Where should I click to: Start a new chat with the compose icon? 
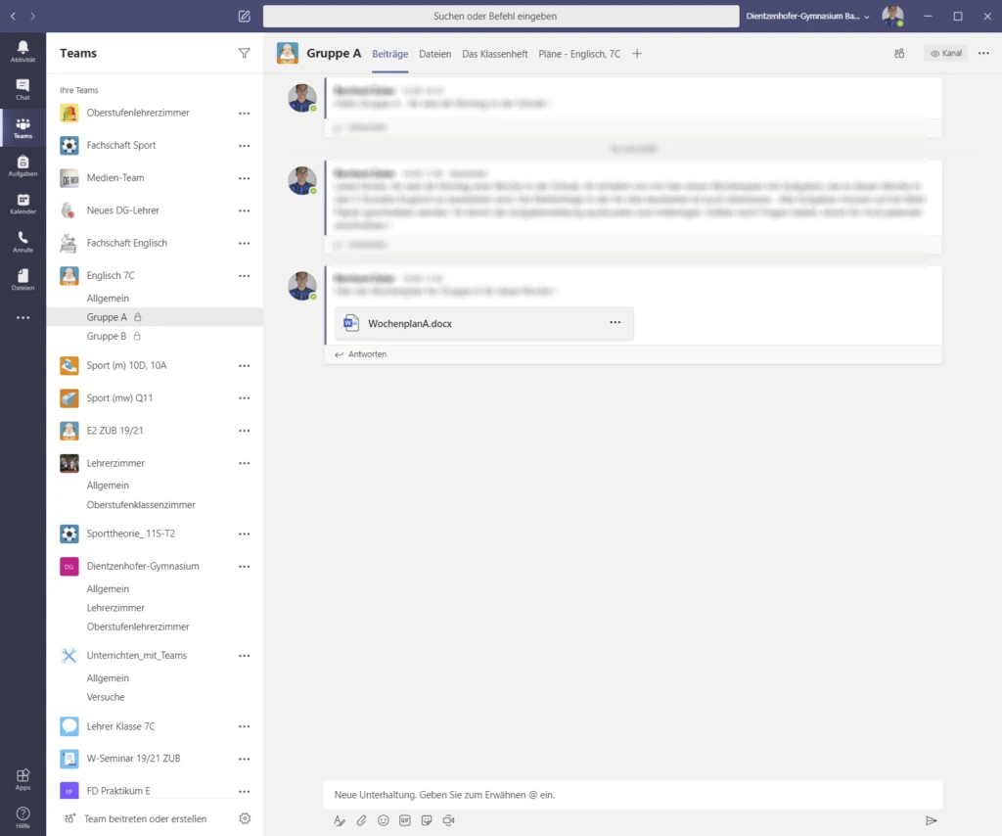[x=244, y=16]
